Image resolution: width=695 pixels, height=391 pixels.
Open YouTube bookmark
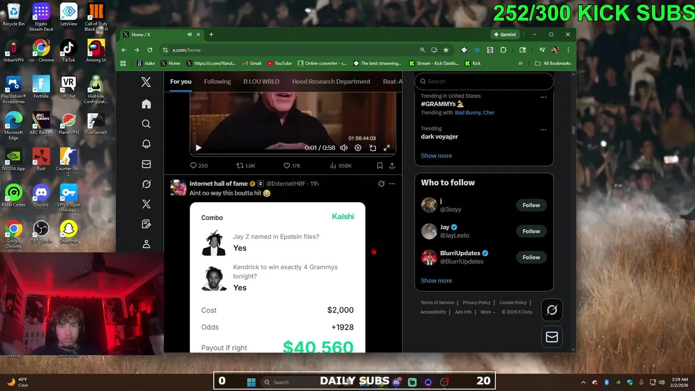coord(279,64)
